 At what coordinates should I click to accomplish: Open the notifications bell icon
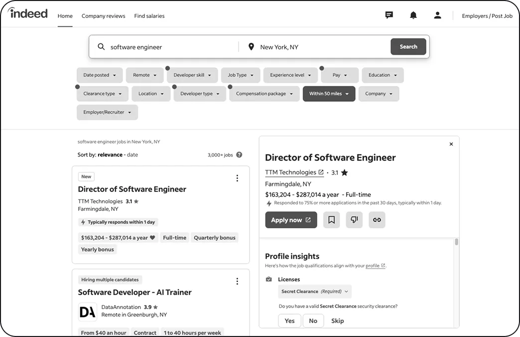tap(413, 15)
